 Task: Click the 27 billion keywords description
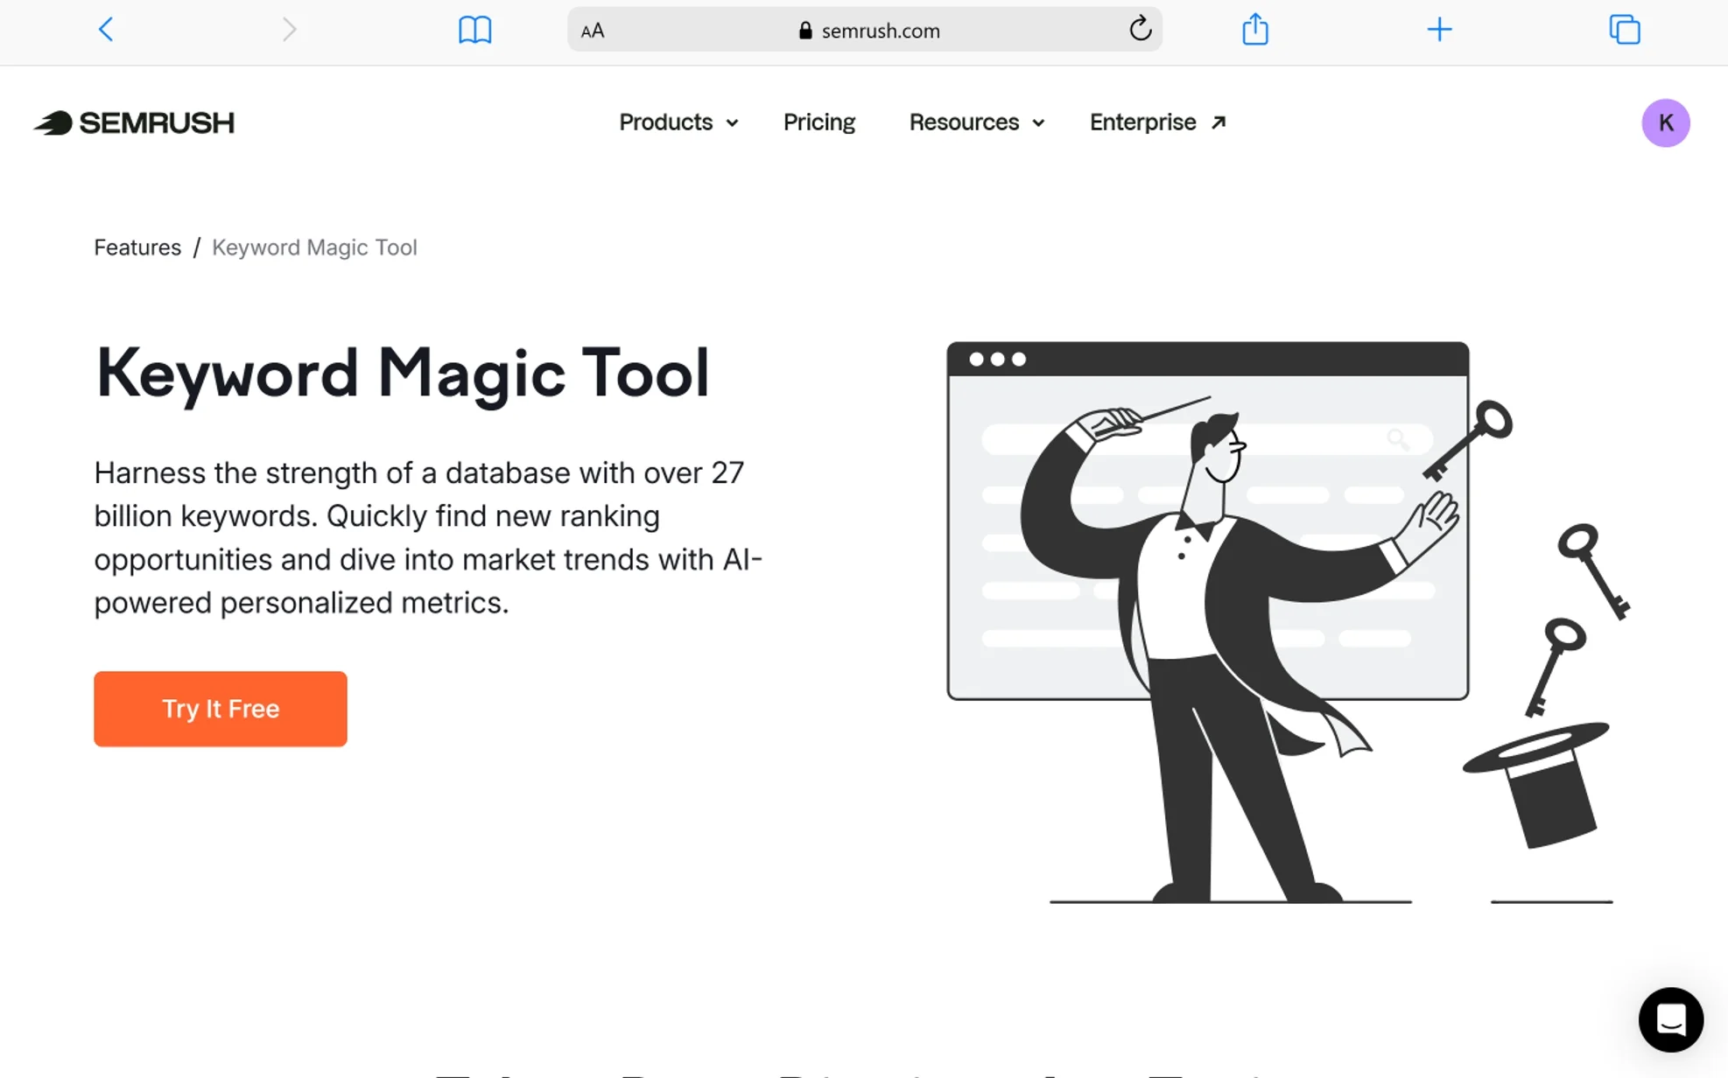tap(428, 537)
